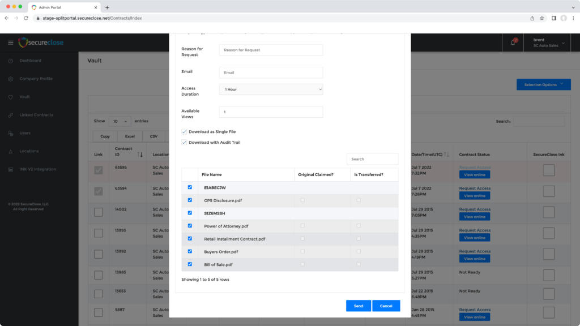Uncheck the GPS Disclosure.pdf file checkbox
This screenshot has width=580, height=326.
[190, 200]
